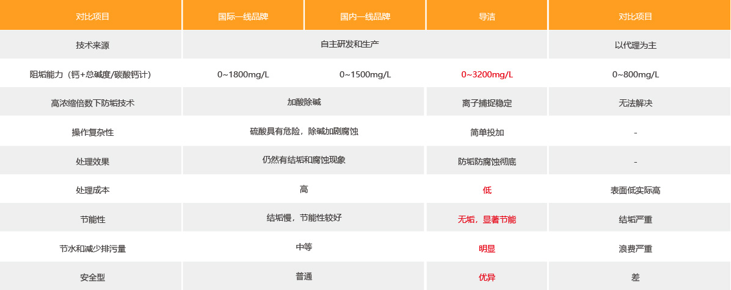Click the 高 cost cell
This screenshot has width=731, height=290.
(x=304, y=189)
